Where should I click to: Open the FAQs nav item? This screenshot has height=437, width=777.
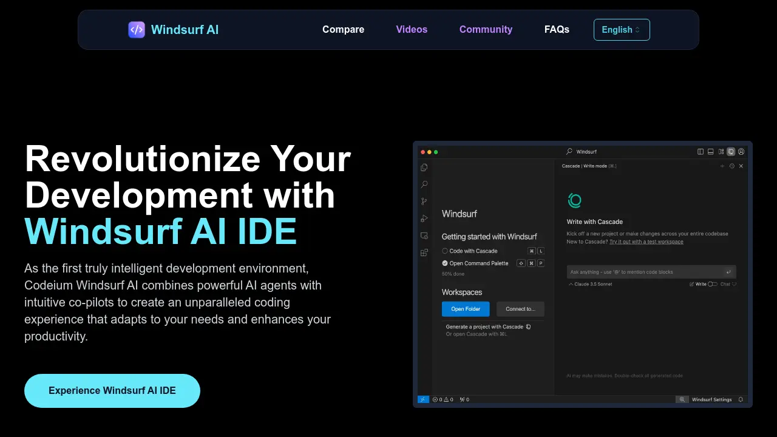pyautogui.click(x=557, y=30)
